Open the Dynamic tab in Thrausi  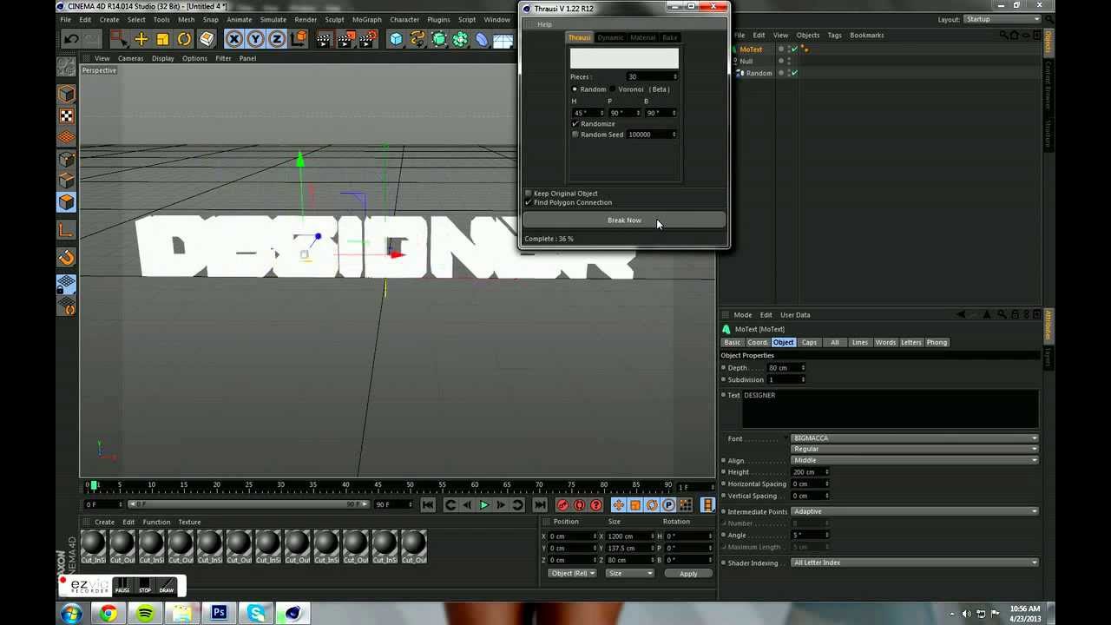point(610,37)
